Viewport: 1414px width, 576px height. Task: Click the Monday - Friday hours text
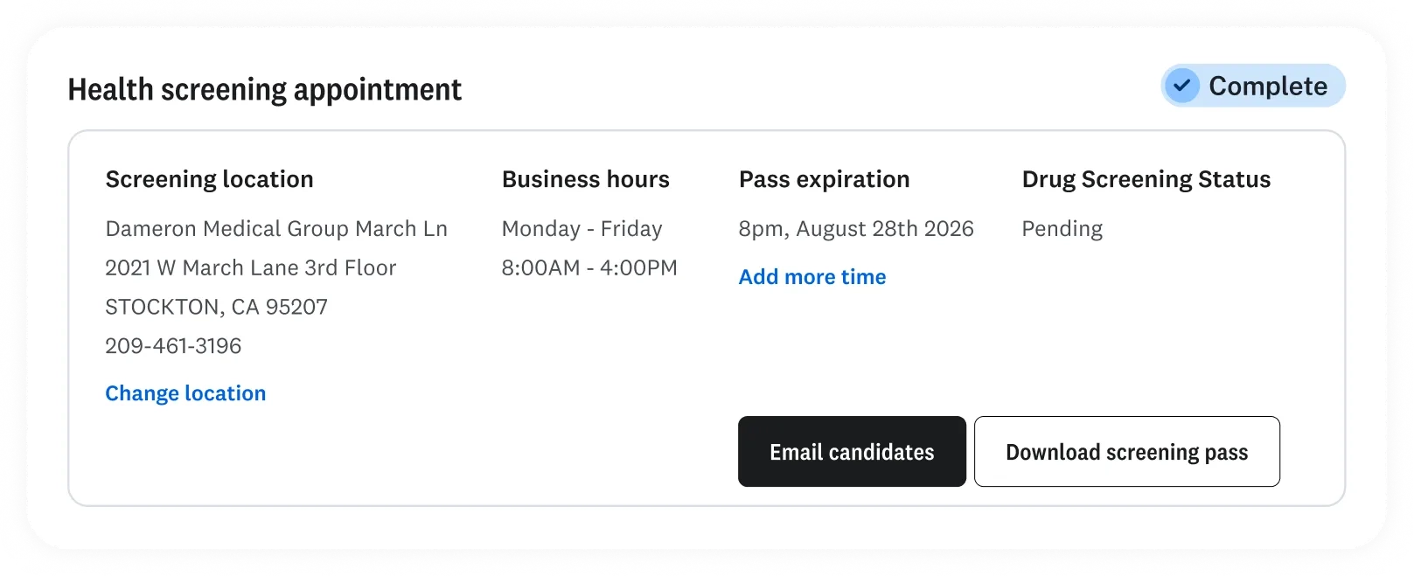(x=582, y=229)
